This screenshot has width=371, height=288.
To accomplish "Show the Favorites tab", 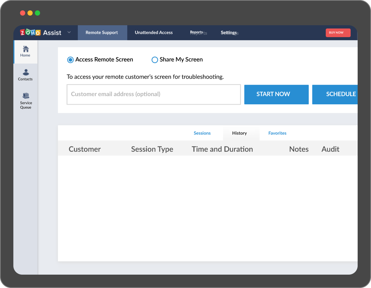I will click(x=277, y=133).
